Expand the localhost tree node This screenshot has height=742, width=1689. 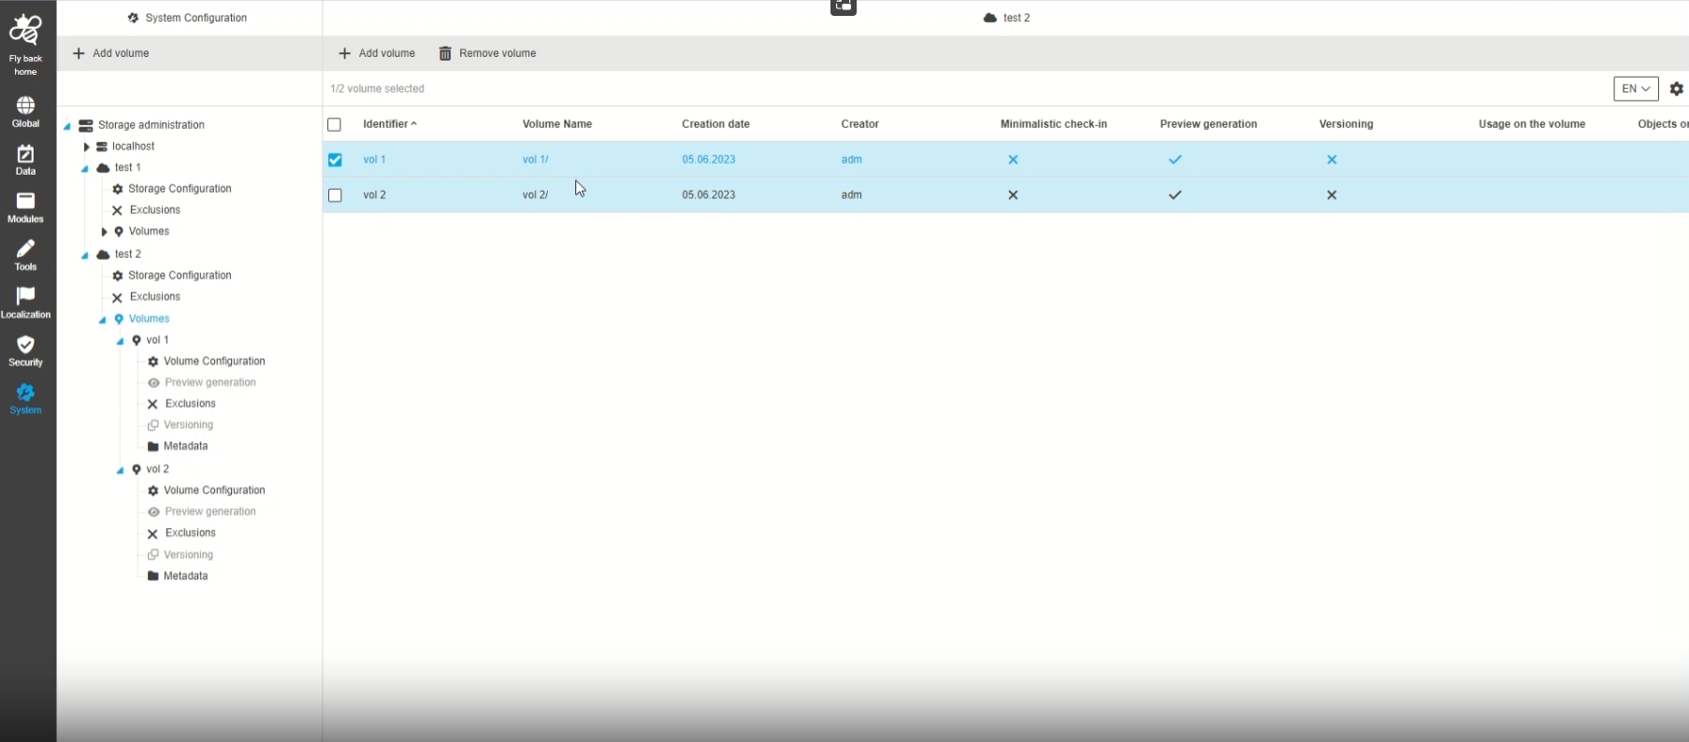86,147
